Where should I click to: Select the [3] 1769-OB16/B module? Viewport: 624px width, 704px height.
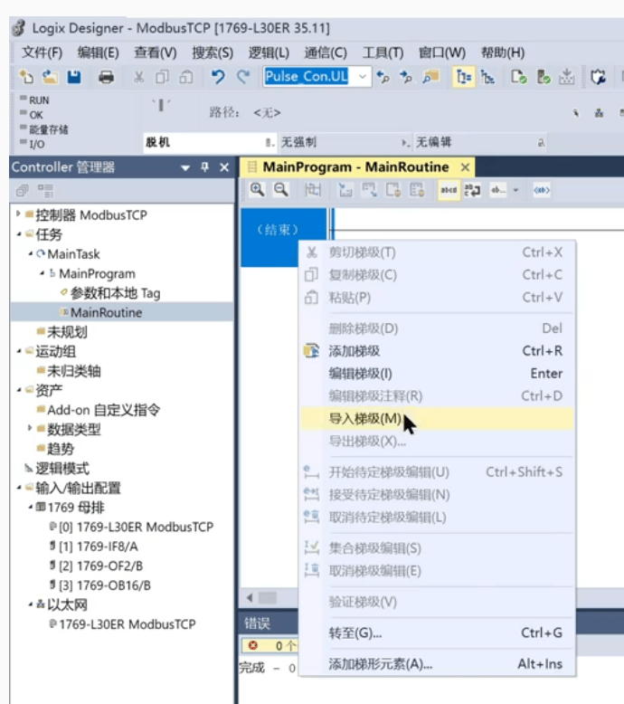(x=105, y=585)
